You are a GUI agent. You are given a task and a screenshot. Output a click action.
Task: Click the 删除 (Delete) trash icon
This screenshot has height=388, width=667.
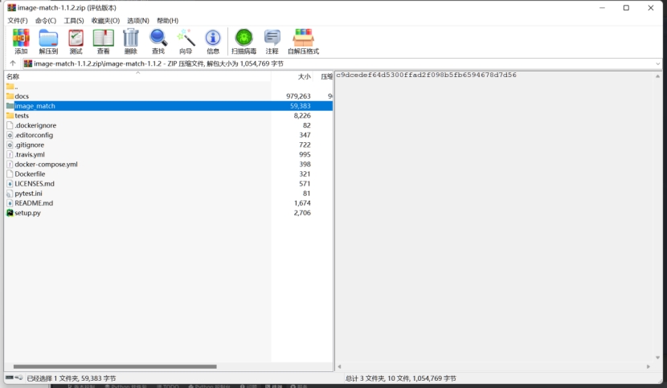tap(130, 40)
